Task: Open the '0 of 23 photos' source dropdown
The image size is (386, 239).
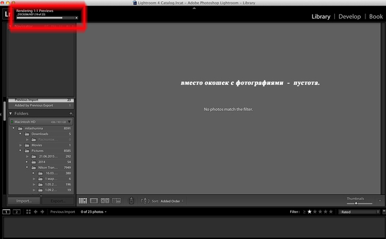Action: point(93,212)
